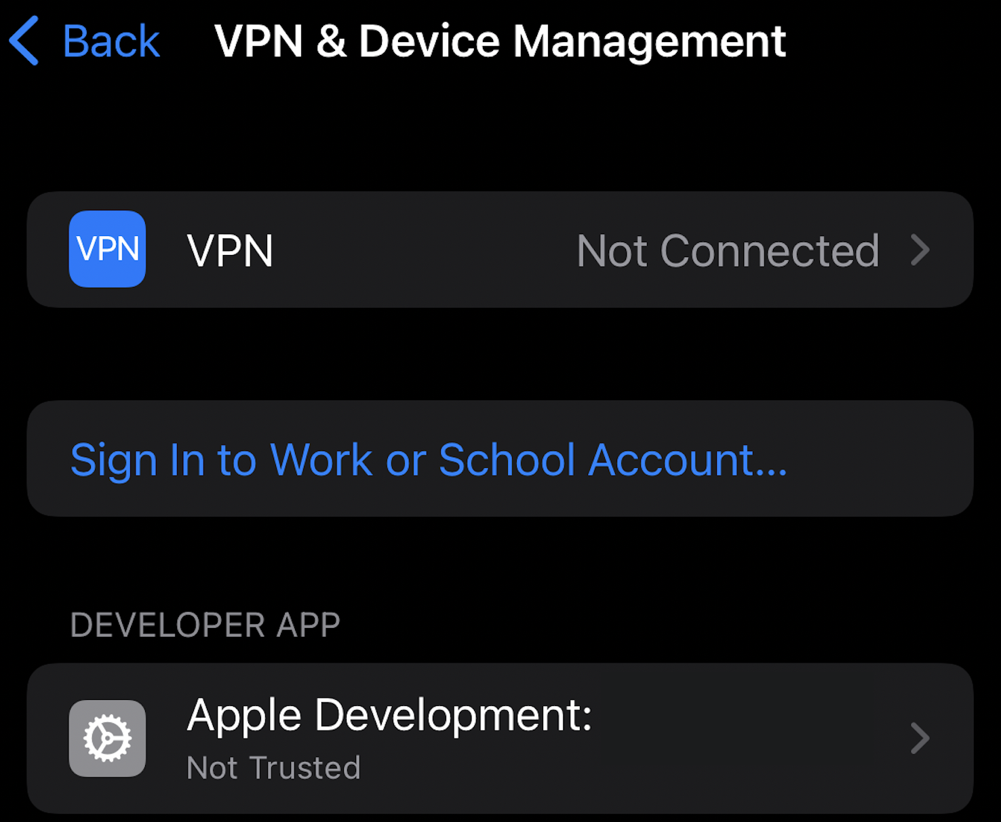Image resolution: width=1001 pixels, height=822 pixels.
Task: Tap the Not Trusted label
Action: 273,767
